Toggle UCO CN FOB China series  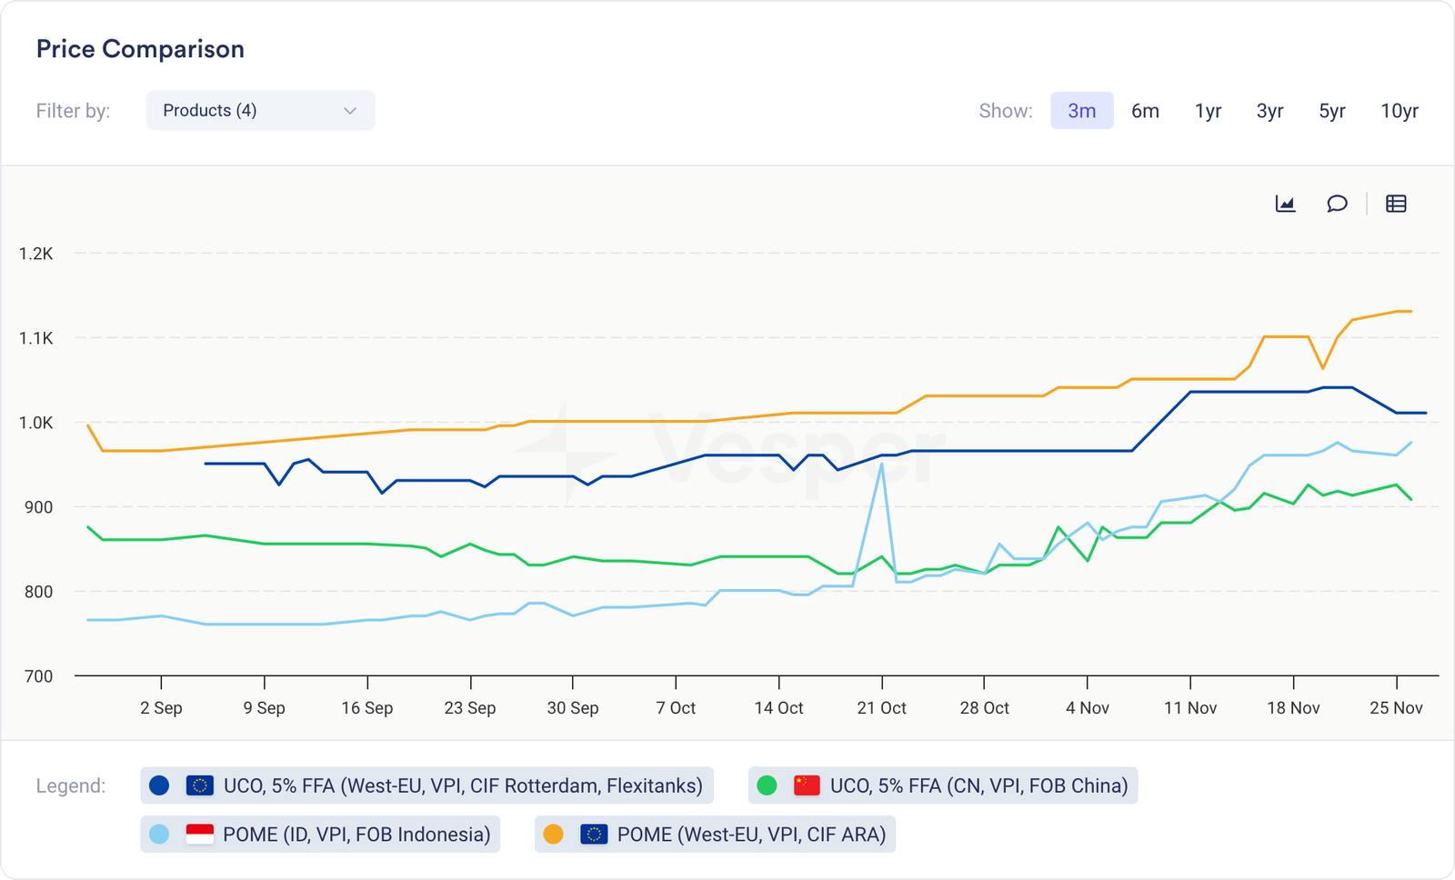[x=978, y=785]
